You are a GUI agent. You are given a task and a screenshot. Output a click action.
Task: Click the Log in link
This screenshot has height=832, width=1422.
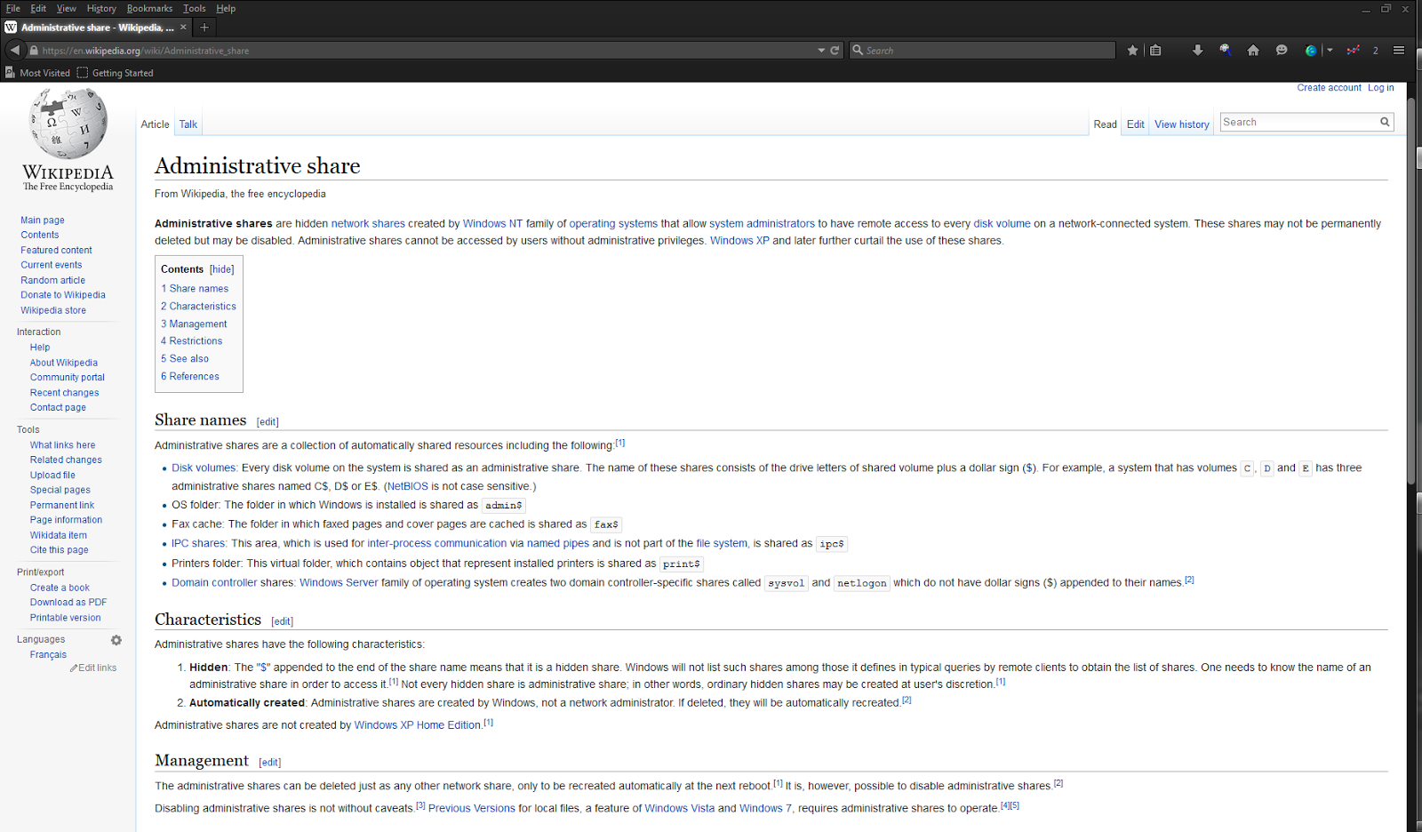pos(1381,88)
